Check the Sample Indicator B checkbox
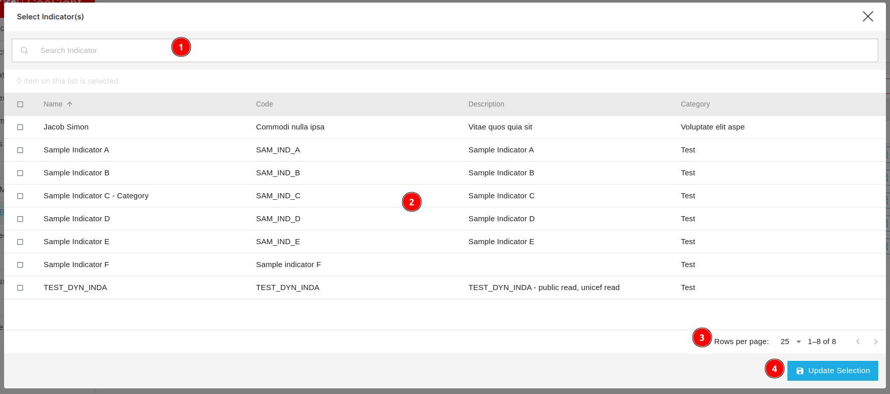The image size is (890, 394). pos(20,173)
